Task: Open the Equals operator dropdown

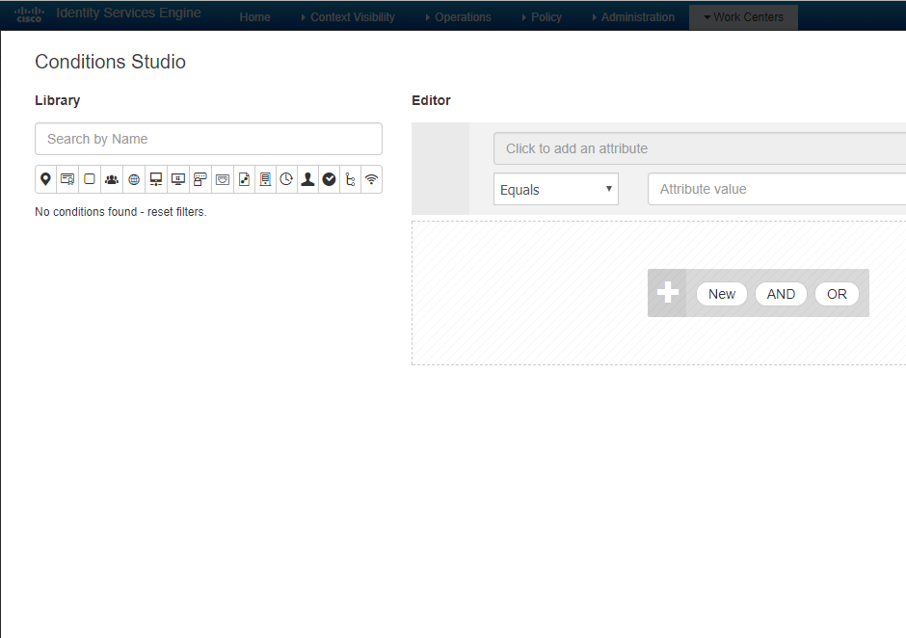Action: tap(556, 189)
